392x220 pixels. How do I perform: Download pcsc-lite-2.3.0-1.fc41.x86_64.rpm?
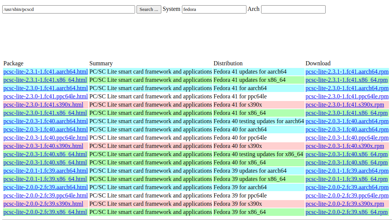pyautogui.click(x=347, y=113)
